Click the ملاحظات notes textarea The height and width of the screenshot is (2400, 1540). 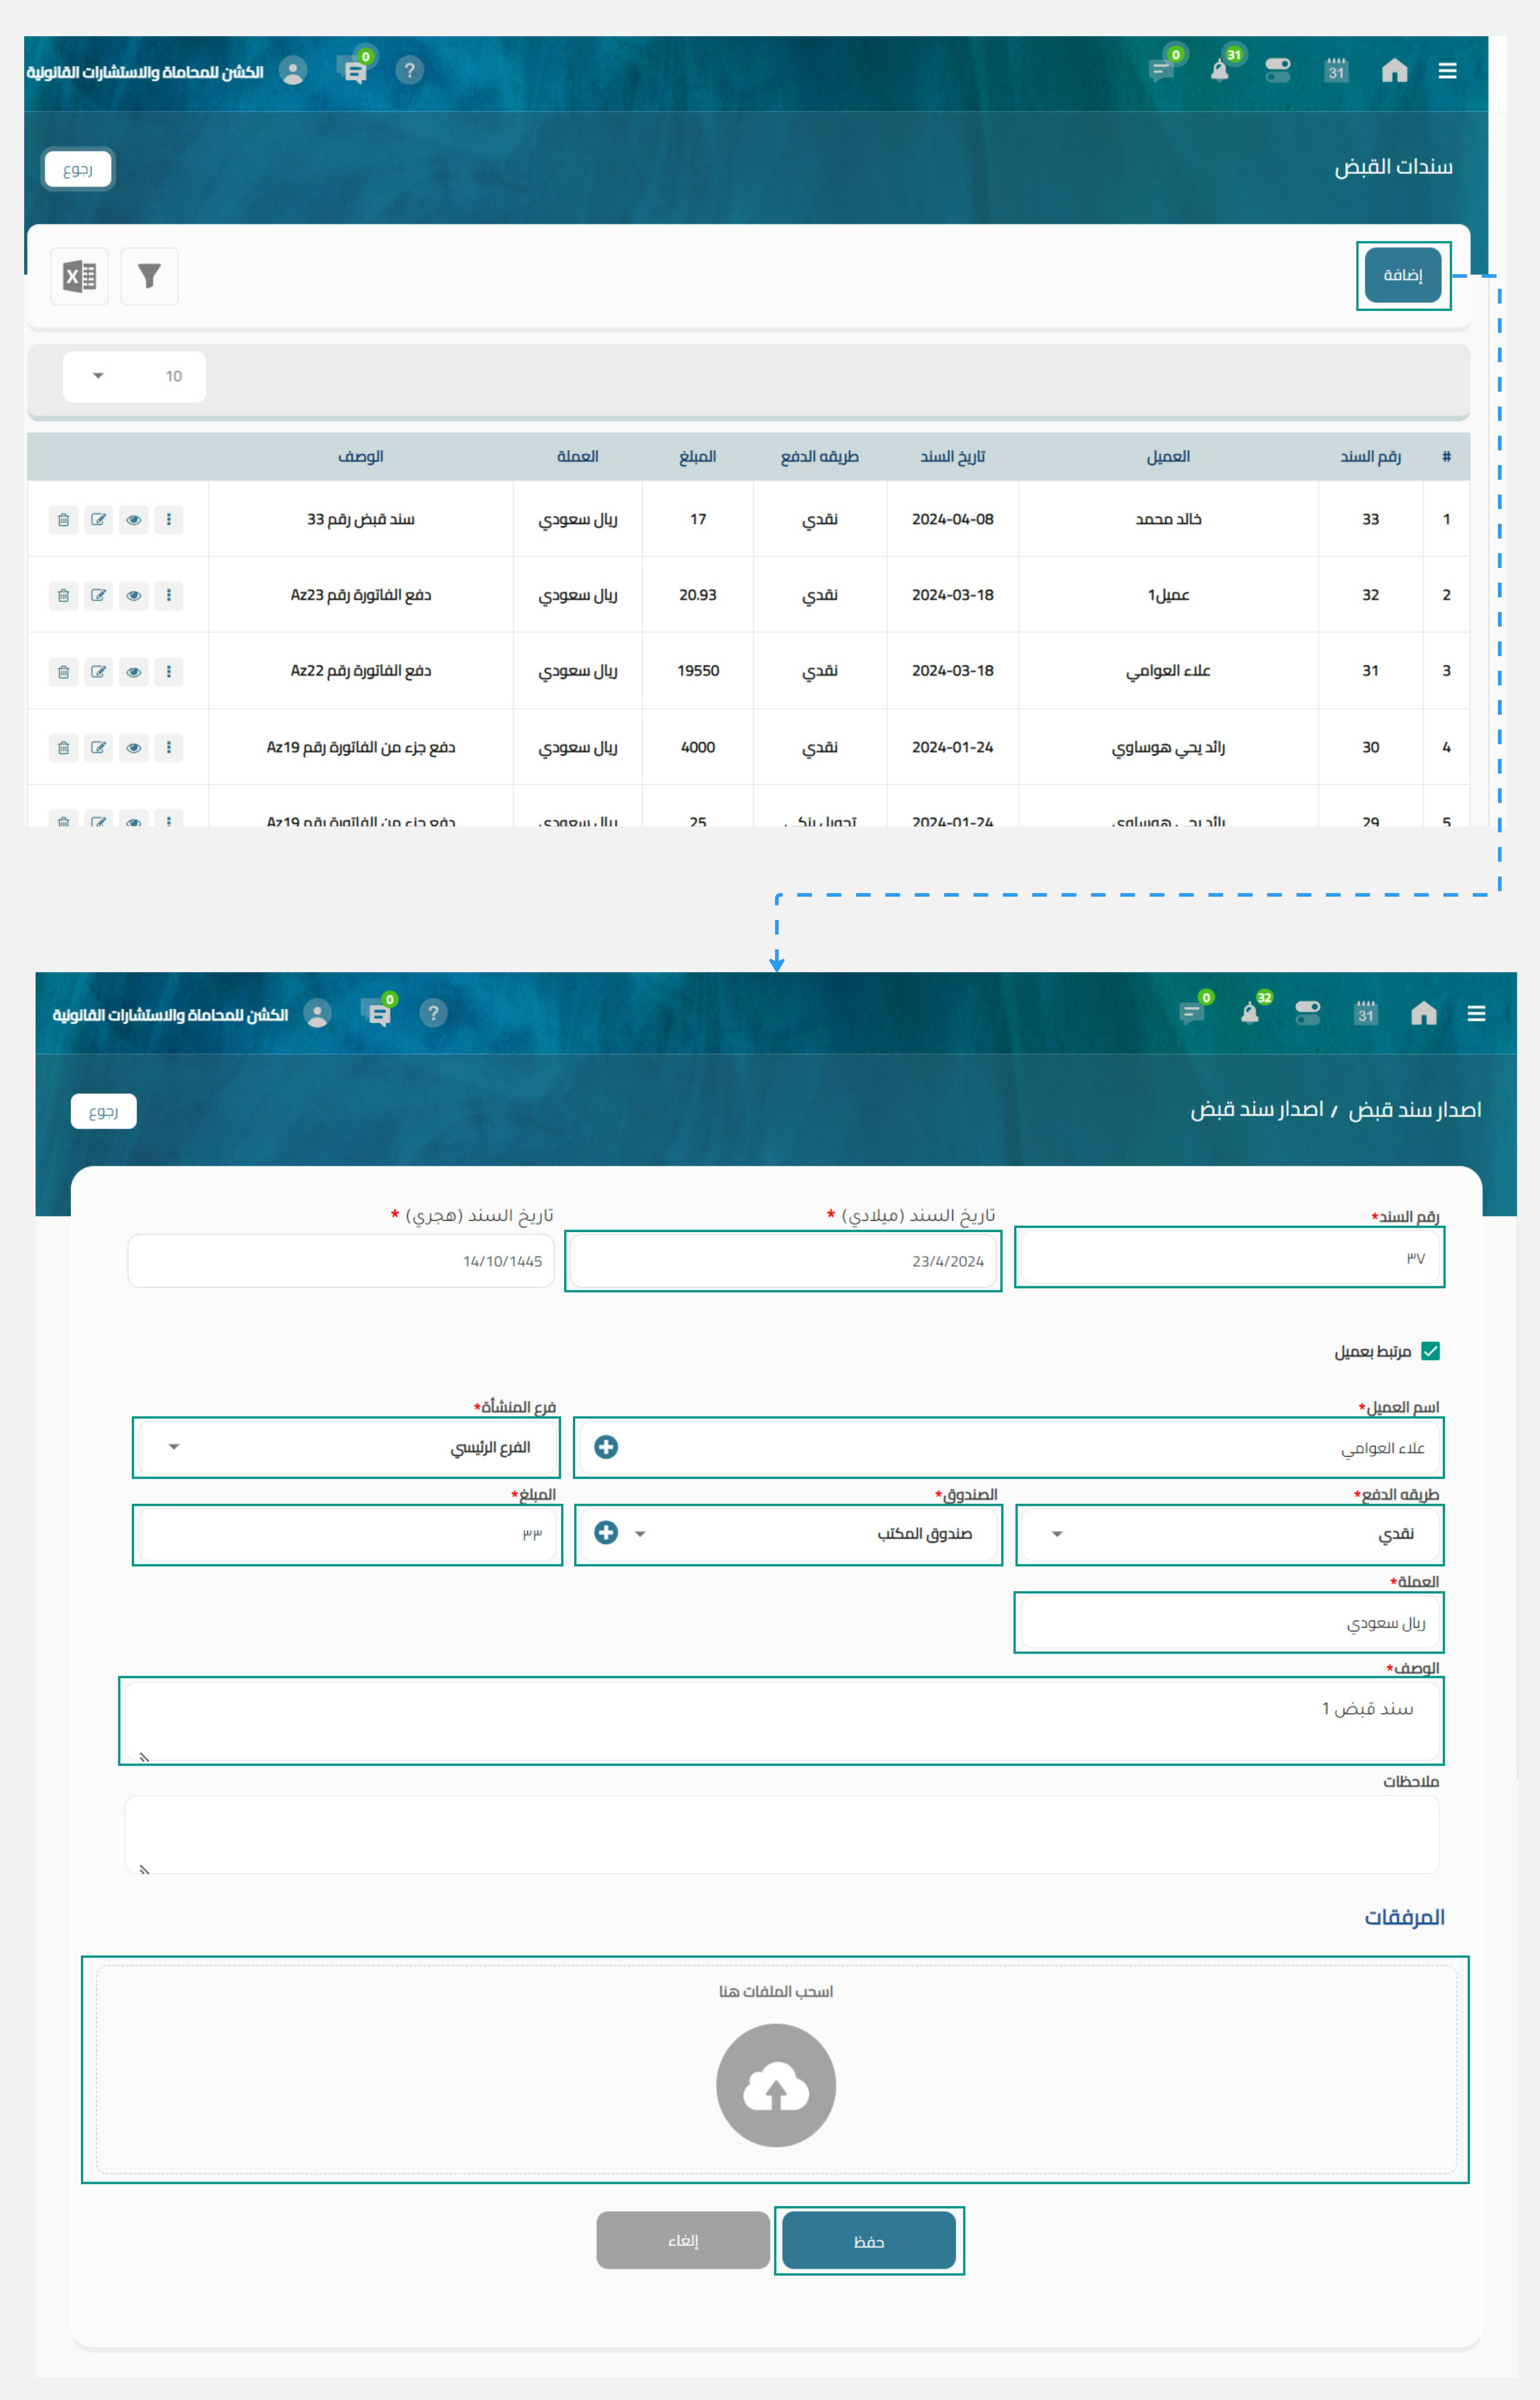pos(781,1834)
